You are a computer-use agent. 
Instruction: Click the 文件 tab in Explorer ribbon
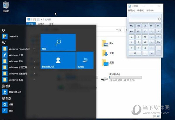click(31, 24)
